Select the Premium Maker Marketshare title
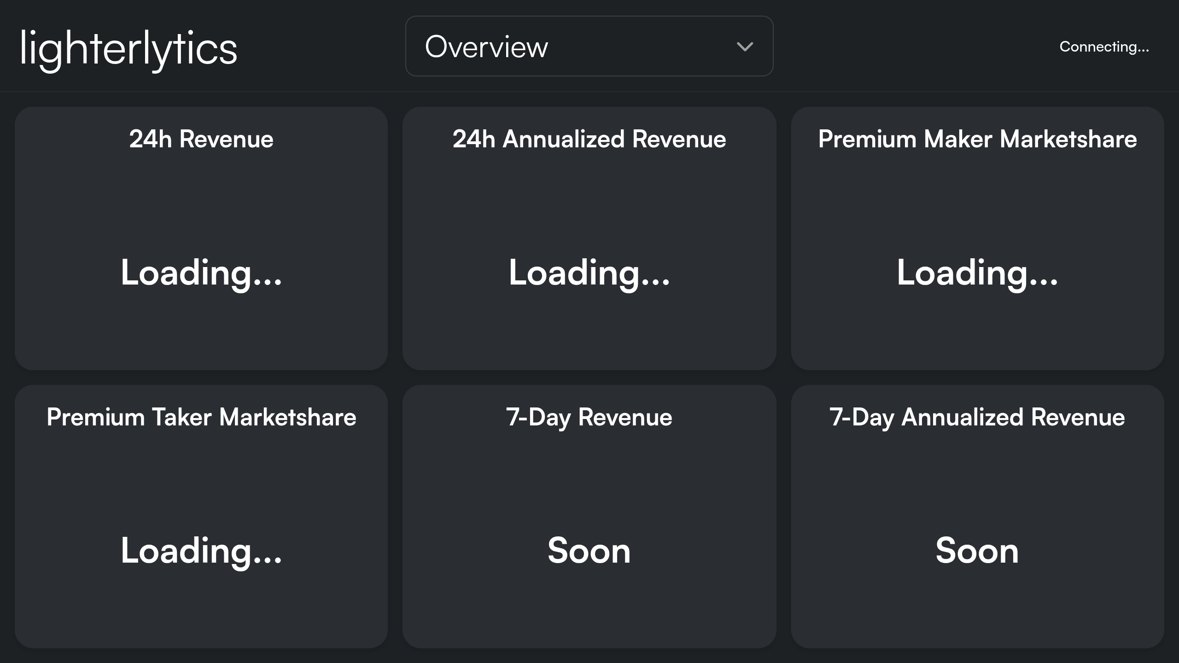Viewport: 1179px width, 663px height. pyautogui.click(x=977, y=139)
